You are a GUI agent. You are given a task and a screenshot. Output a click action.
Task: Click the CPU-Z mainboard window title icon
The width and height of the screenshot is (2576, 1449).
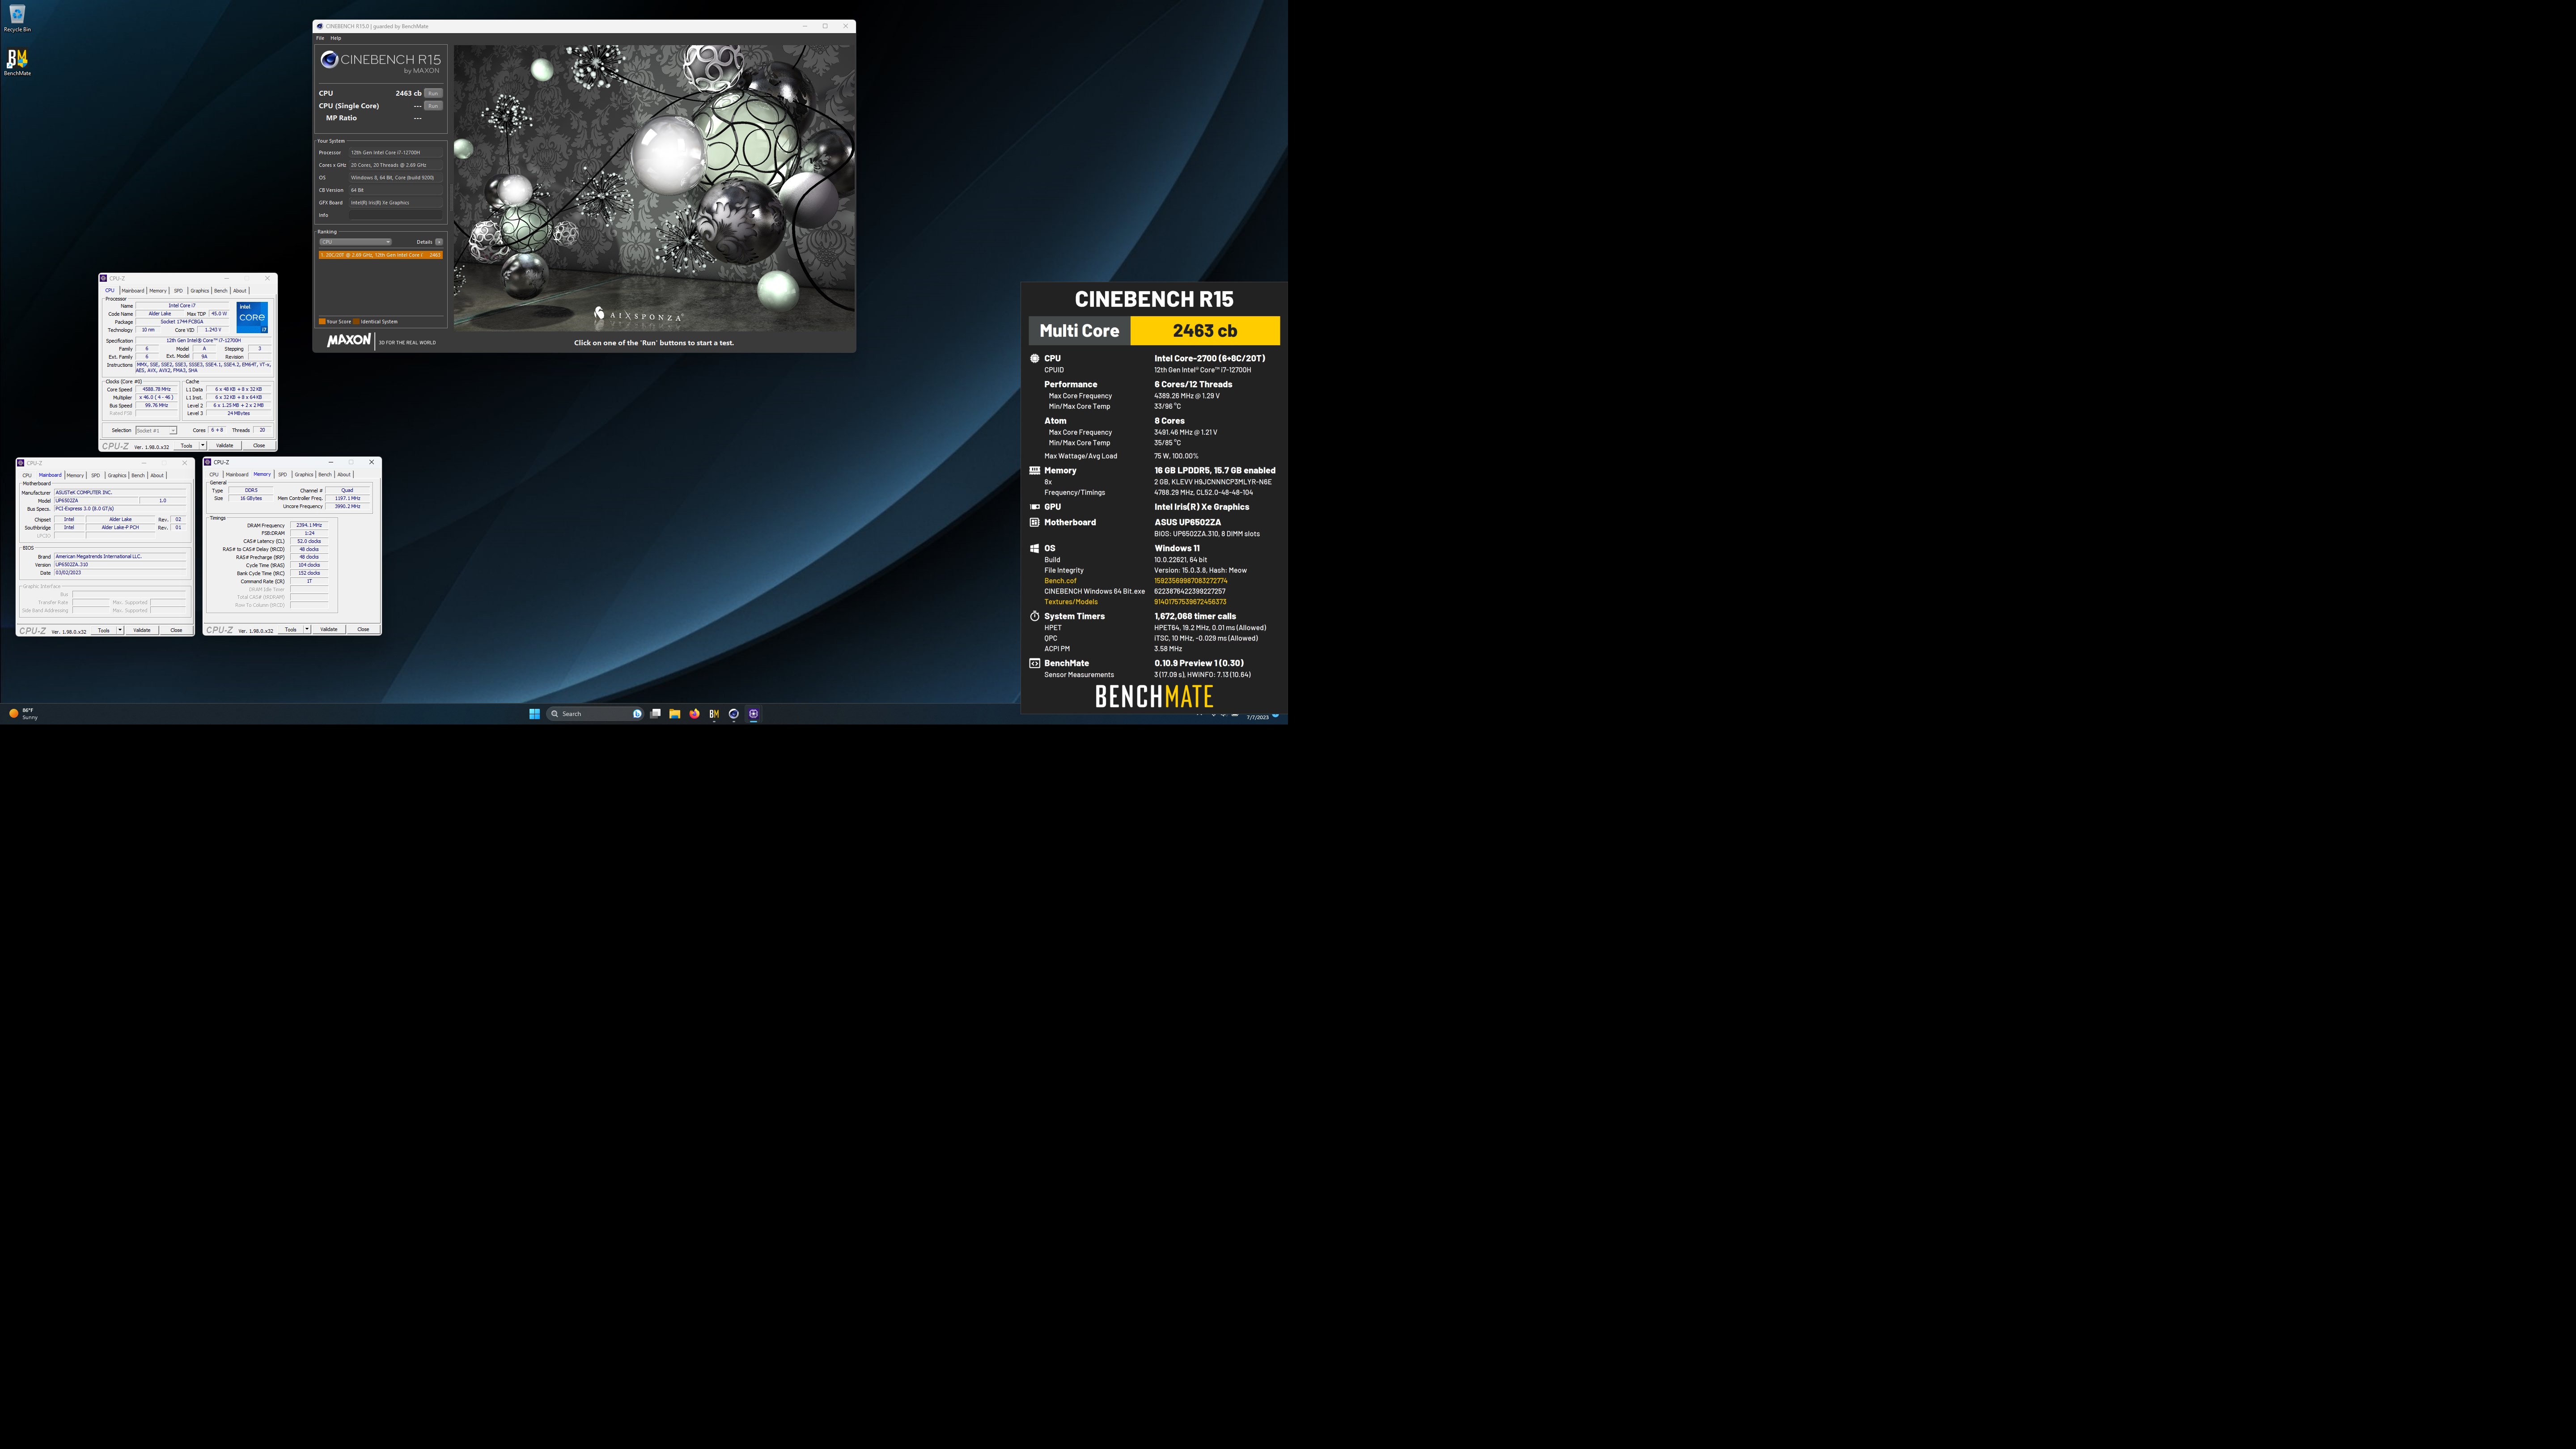click(x=21, y=463)
